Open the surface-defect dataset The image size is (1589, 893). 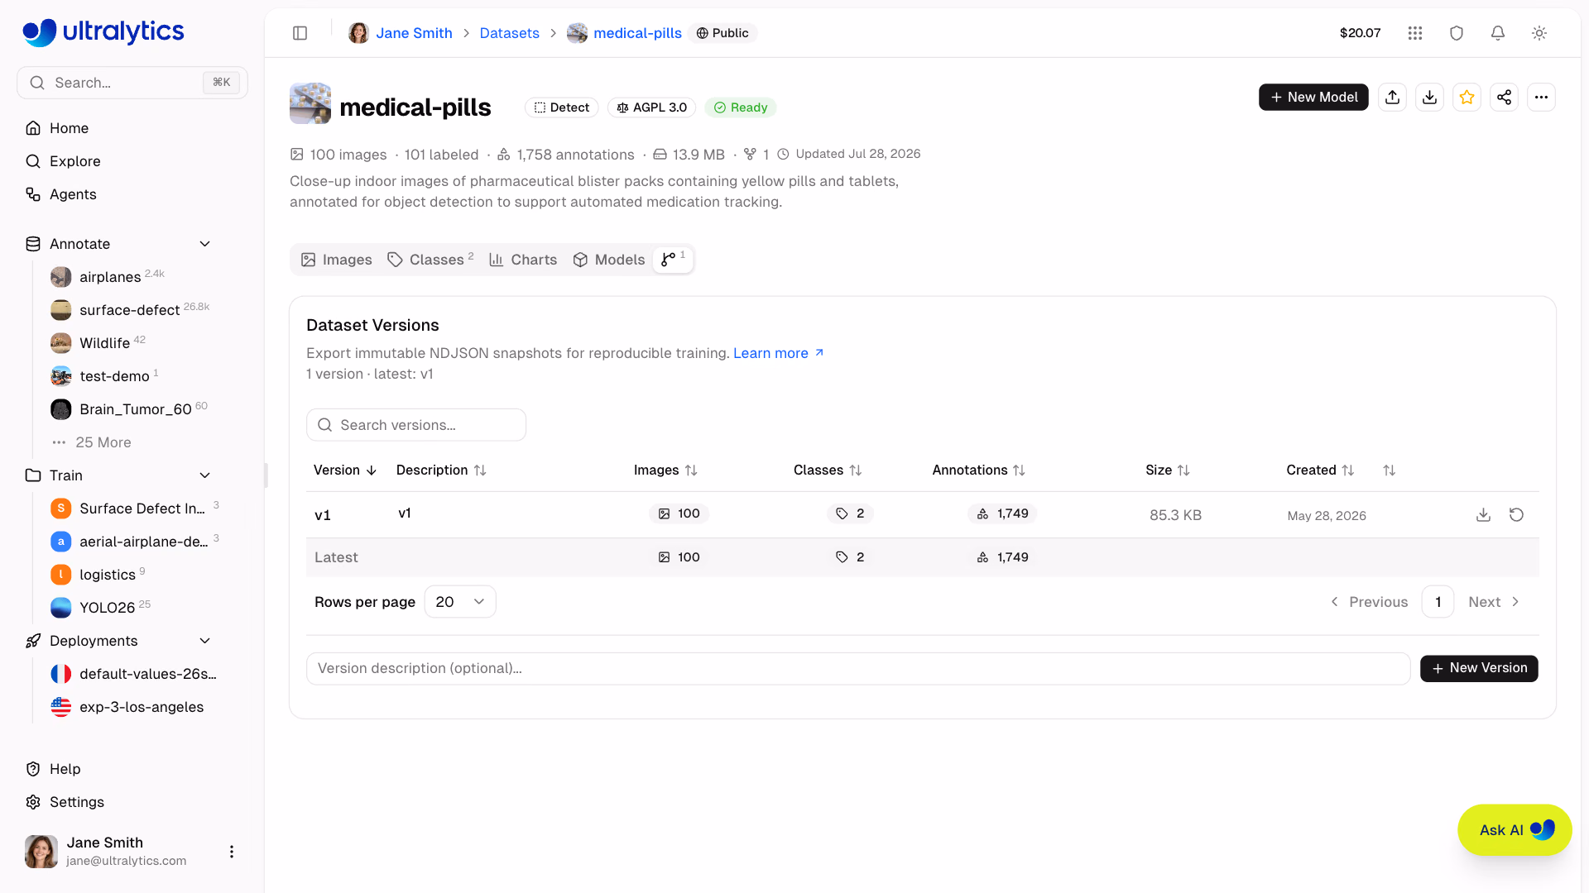tap(130, 310)
